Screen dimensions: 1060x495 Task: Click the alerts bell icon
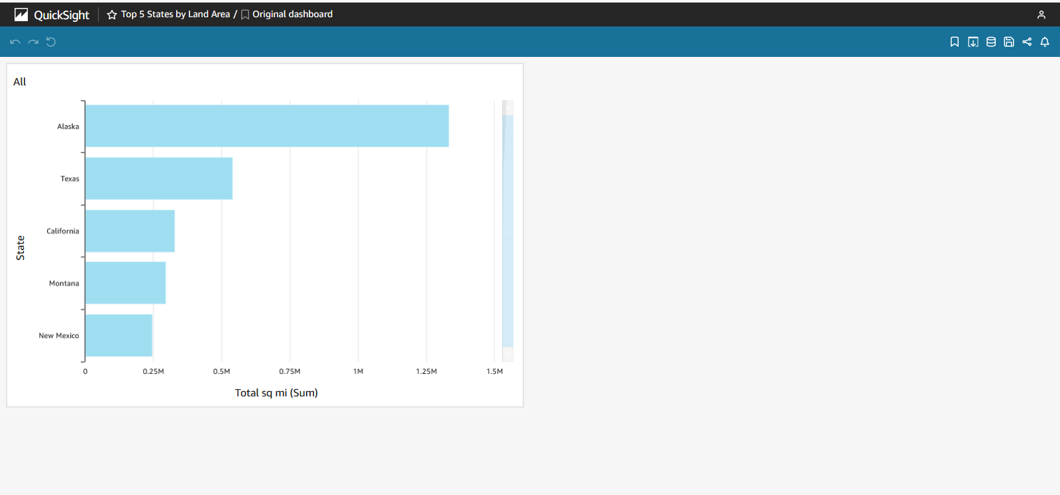[x=1045, y=42]
